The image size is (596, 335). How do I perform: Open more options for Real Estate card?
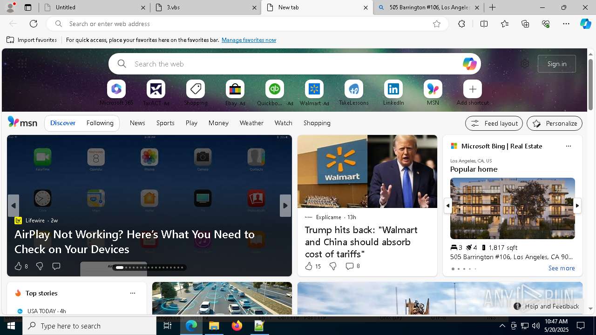[x=568, y=146]
